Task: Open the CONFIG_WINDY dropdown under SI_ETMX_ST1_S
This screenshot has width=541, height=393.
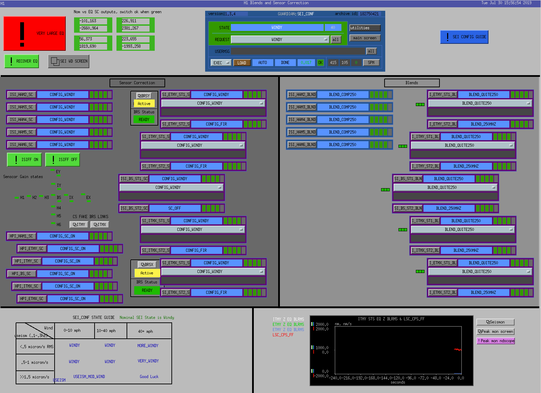Action: [213, 272]
